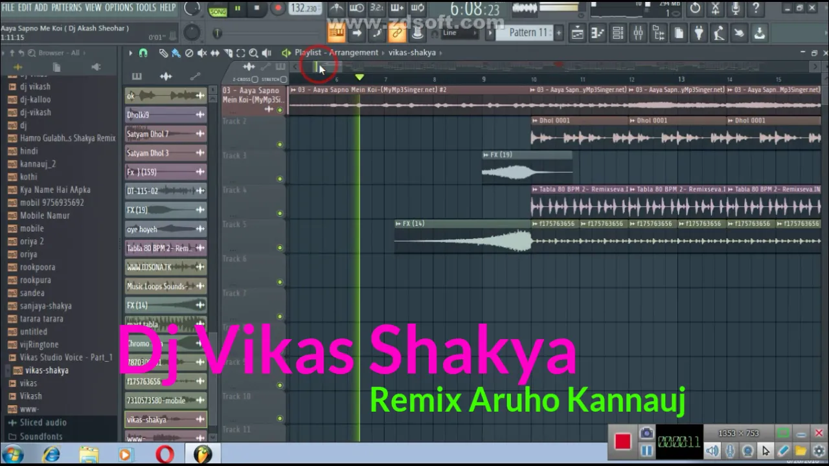The image size is (829, 466).
Task: Click the arrow after vikas-shakya breadcrumb
Action: pos(440,53)
